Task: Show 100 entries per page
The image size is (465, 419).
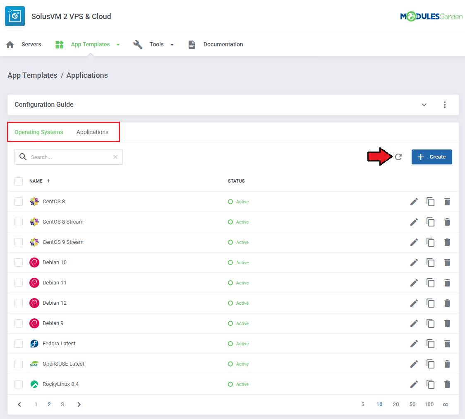Action: [x=429, y=405]
